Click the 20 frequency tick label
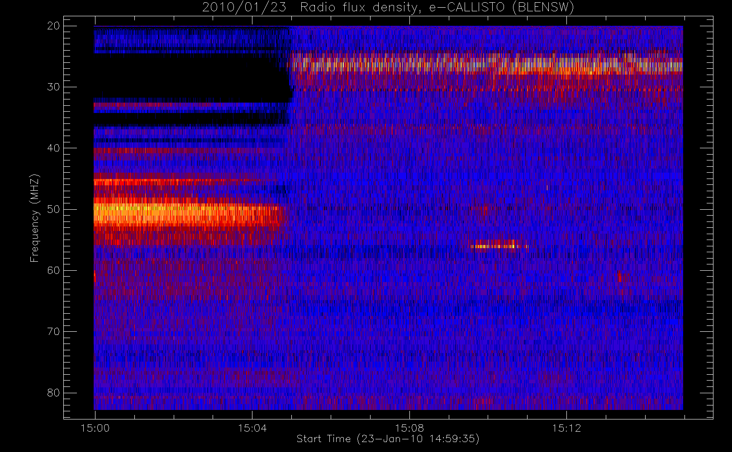Viewport: 732px width, 452px height. click(53, 26)
